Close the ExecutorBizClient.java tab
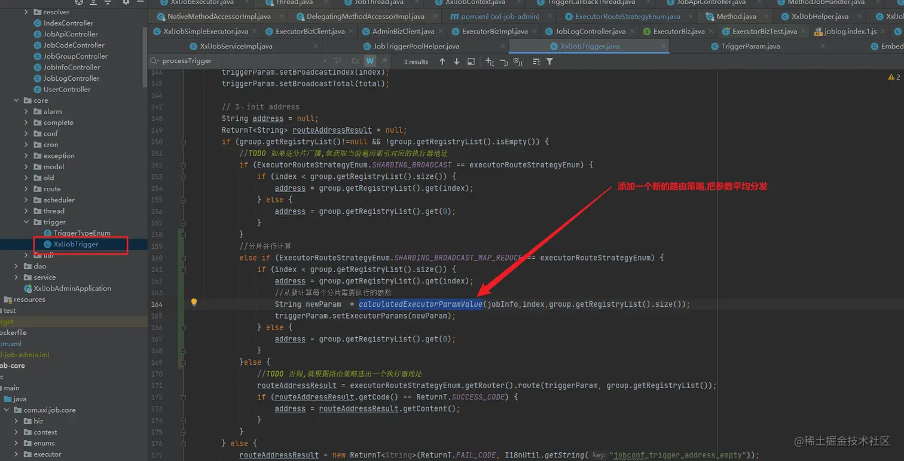 click(352, 31)
